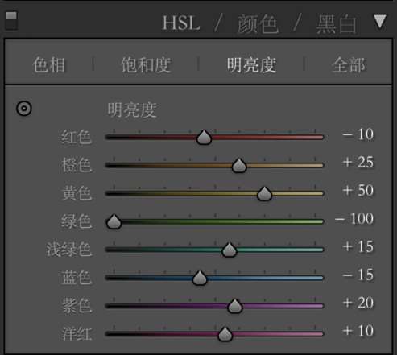
Task: Click the 紫色 slider label
Action: coord(77,306)
